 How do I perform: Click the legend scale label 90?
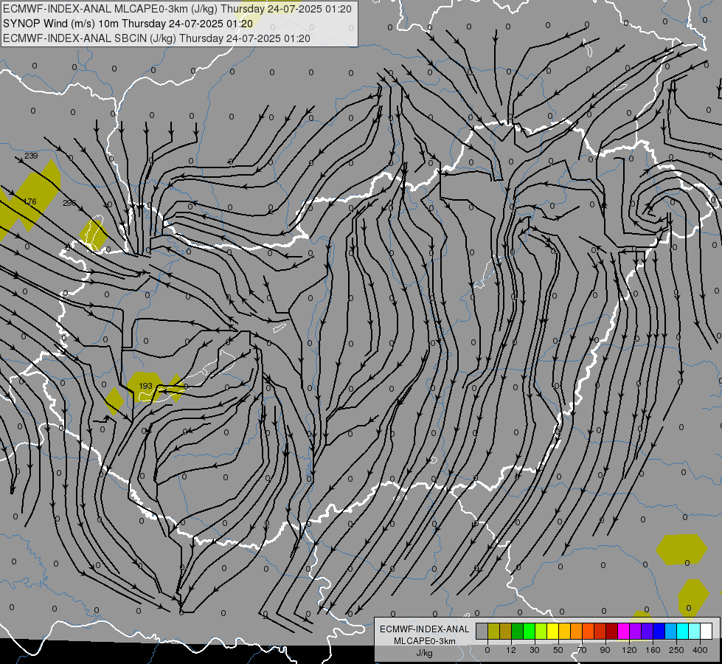click(605, 650)
